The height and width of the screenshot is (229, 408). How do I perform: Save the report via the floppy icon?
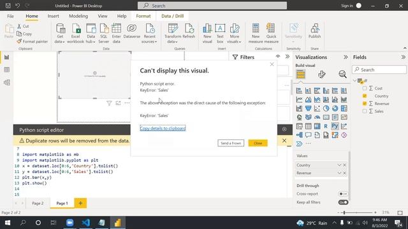point(8,6)
